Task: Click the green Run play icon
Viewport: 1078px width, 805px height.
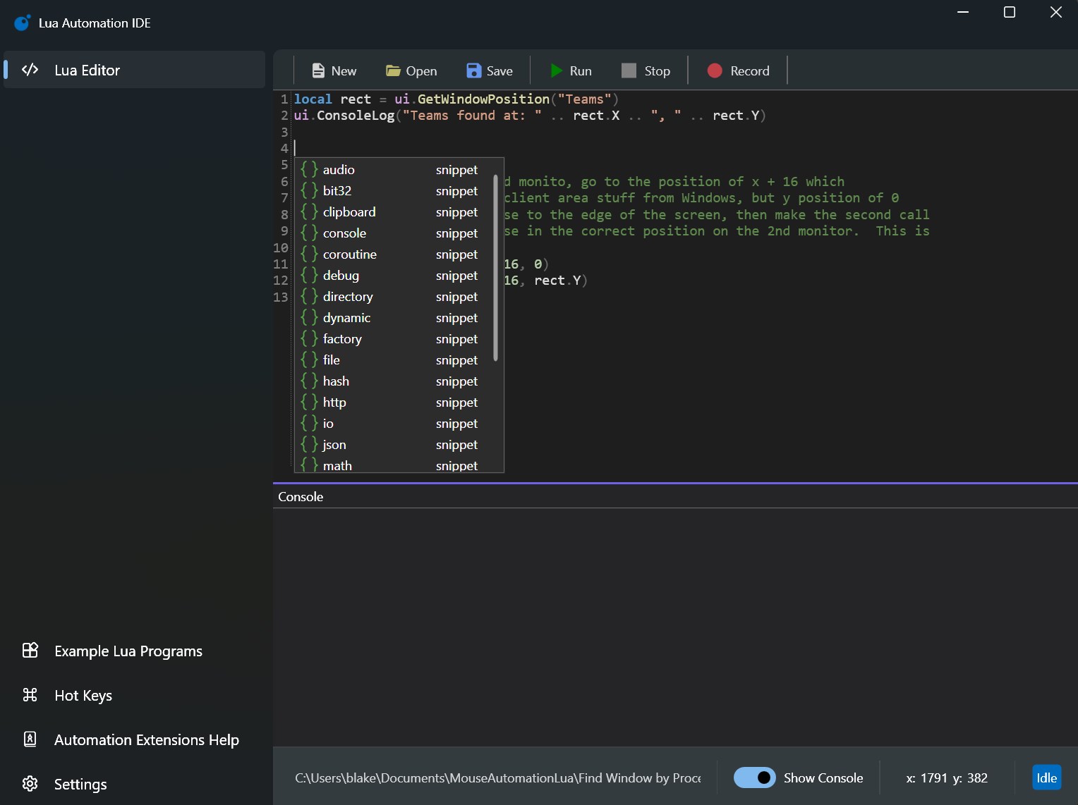Action: click(x=557, y=70)
